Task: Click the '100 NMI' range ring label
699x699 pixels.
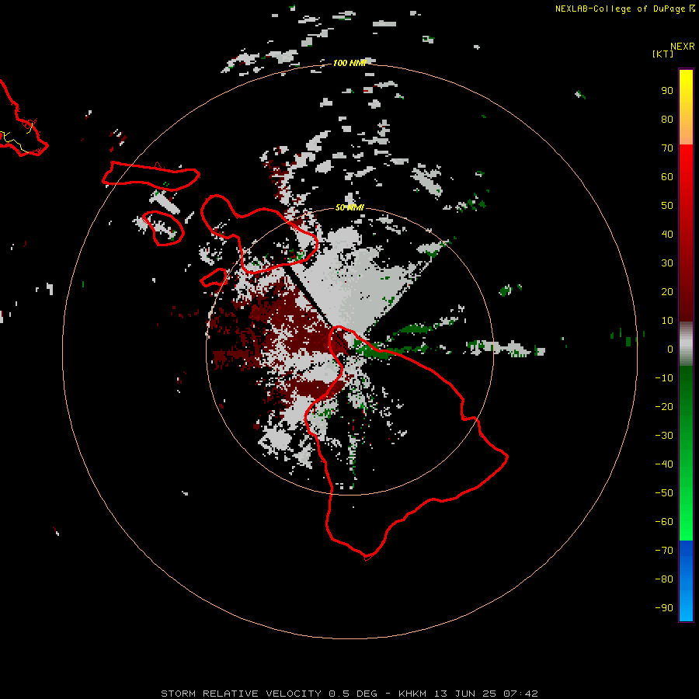Action: click(x=349, y=63)
